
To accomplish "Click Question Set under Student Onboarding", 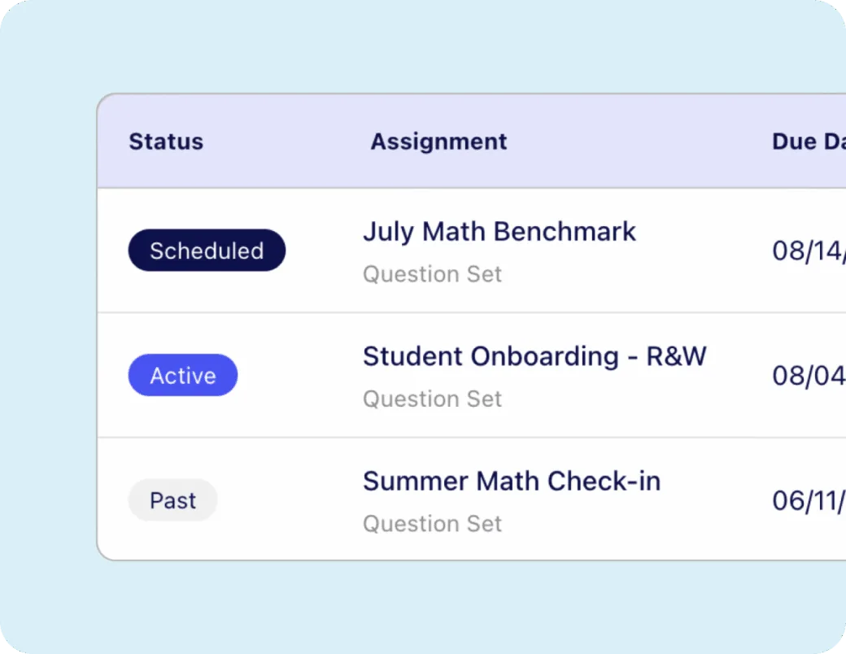I will (432, 399).
